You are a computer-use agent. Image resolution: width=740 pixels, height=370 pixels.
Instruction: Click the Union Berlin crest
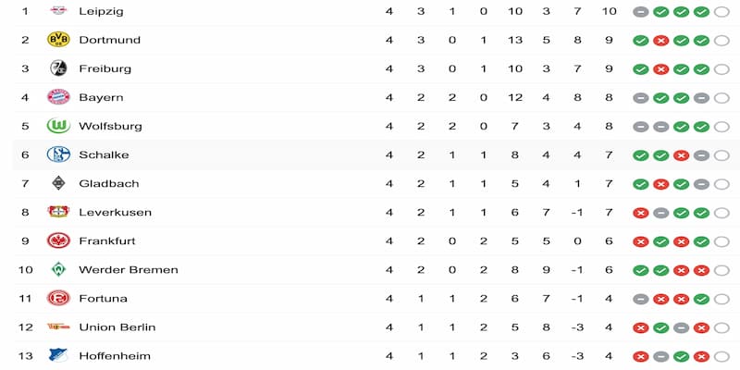click(x=58, y=327)
